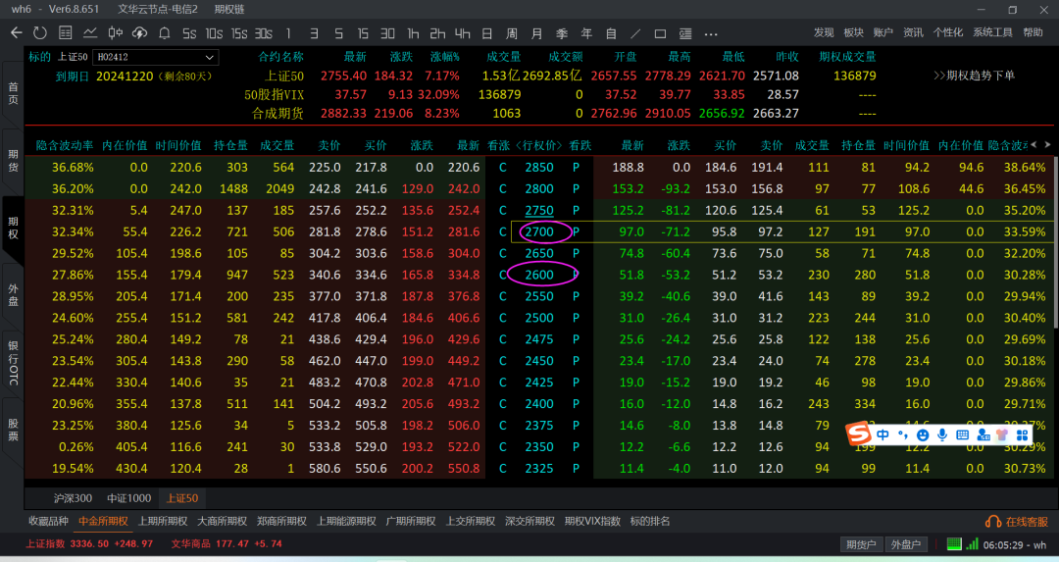Click the rectangle window layout icon
Image resolution: width=1059 pixels, height=562 pixels.
pyautogui.click(x=661, y=33)
